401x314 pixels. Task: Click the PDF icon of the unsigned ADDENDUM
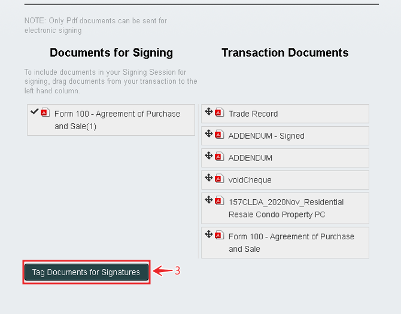click(x=218, y=157)
